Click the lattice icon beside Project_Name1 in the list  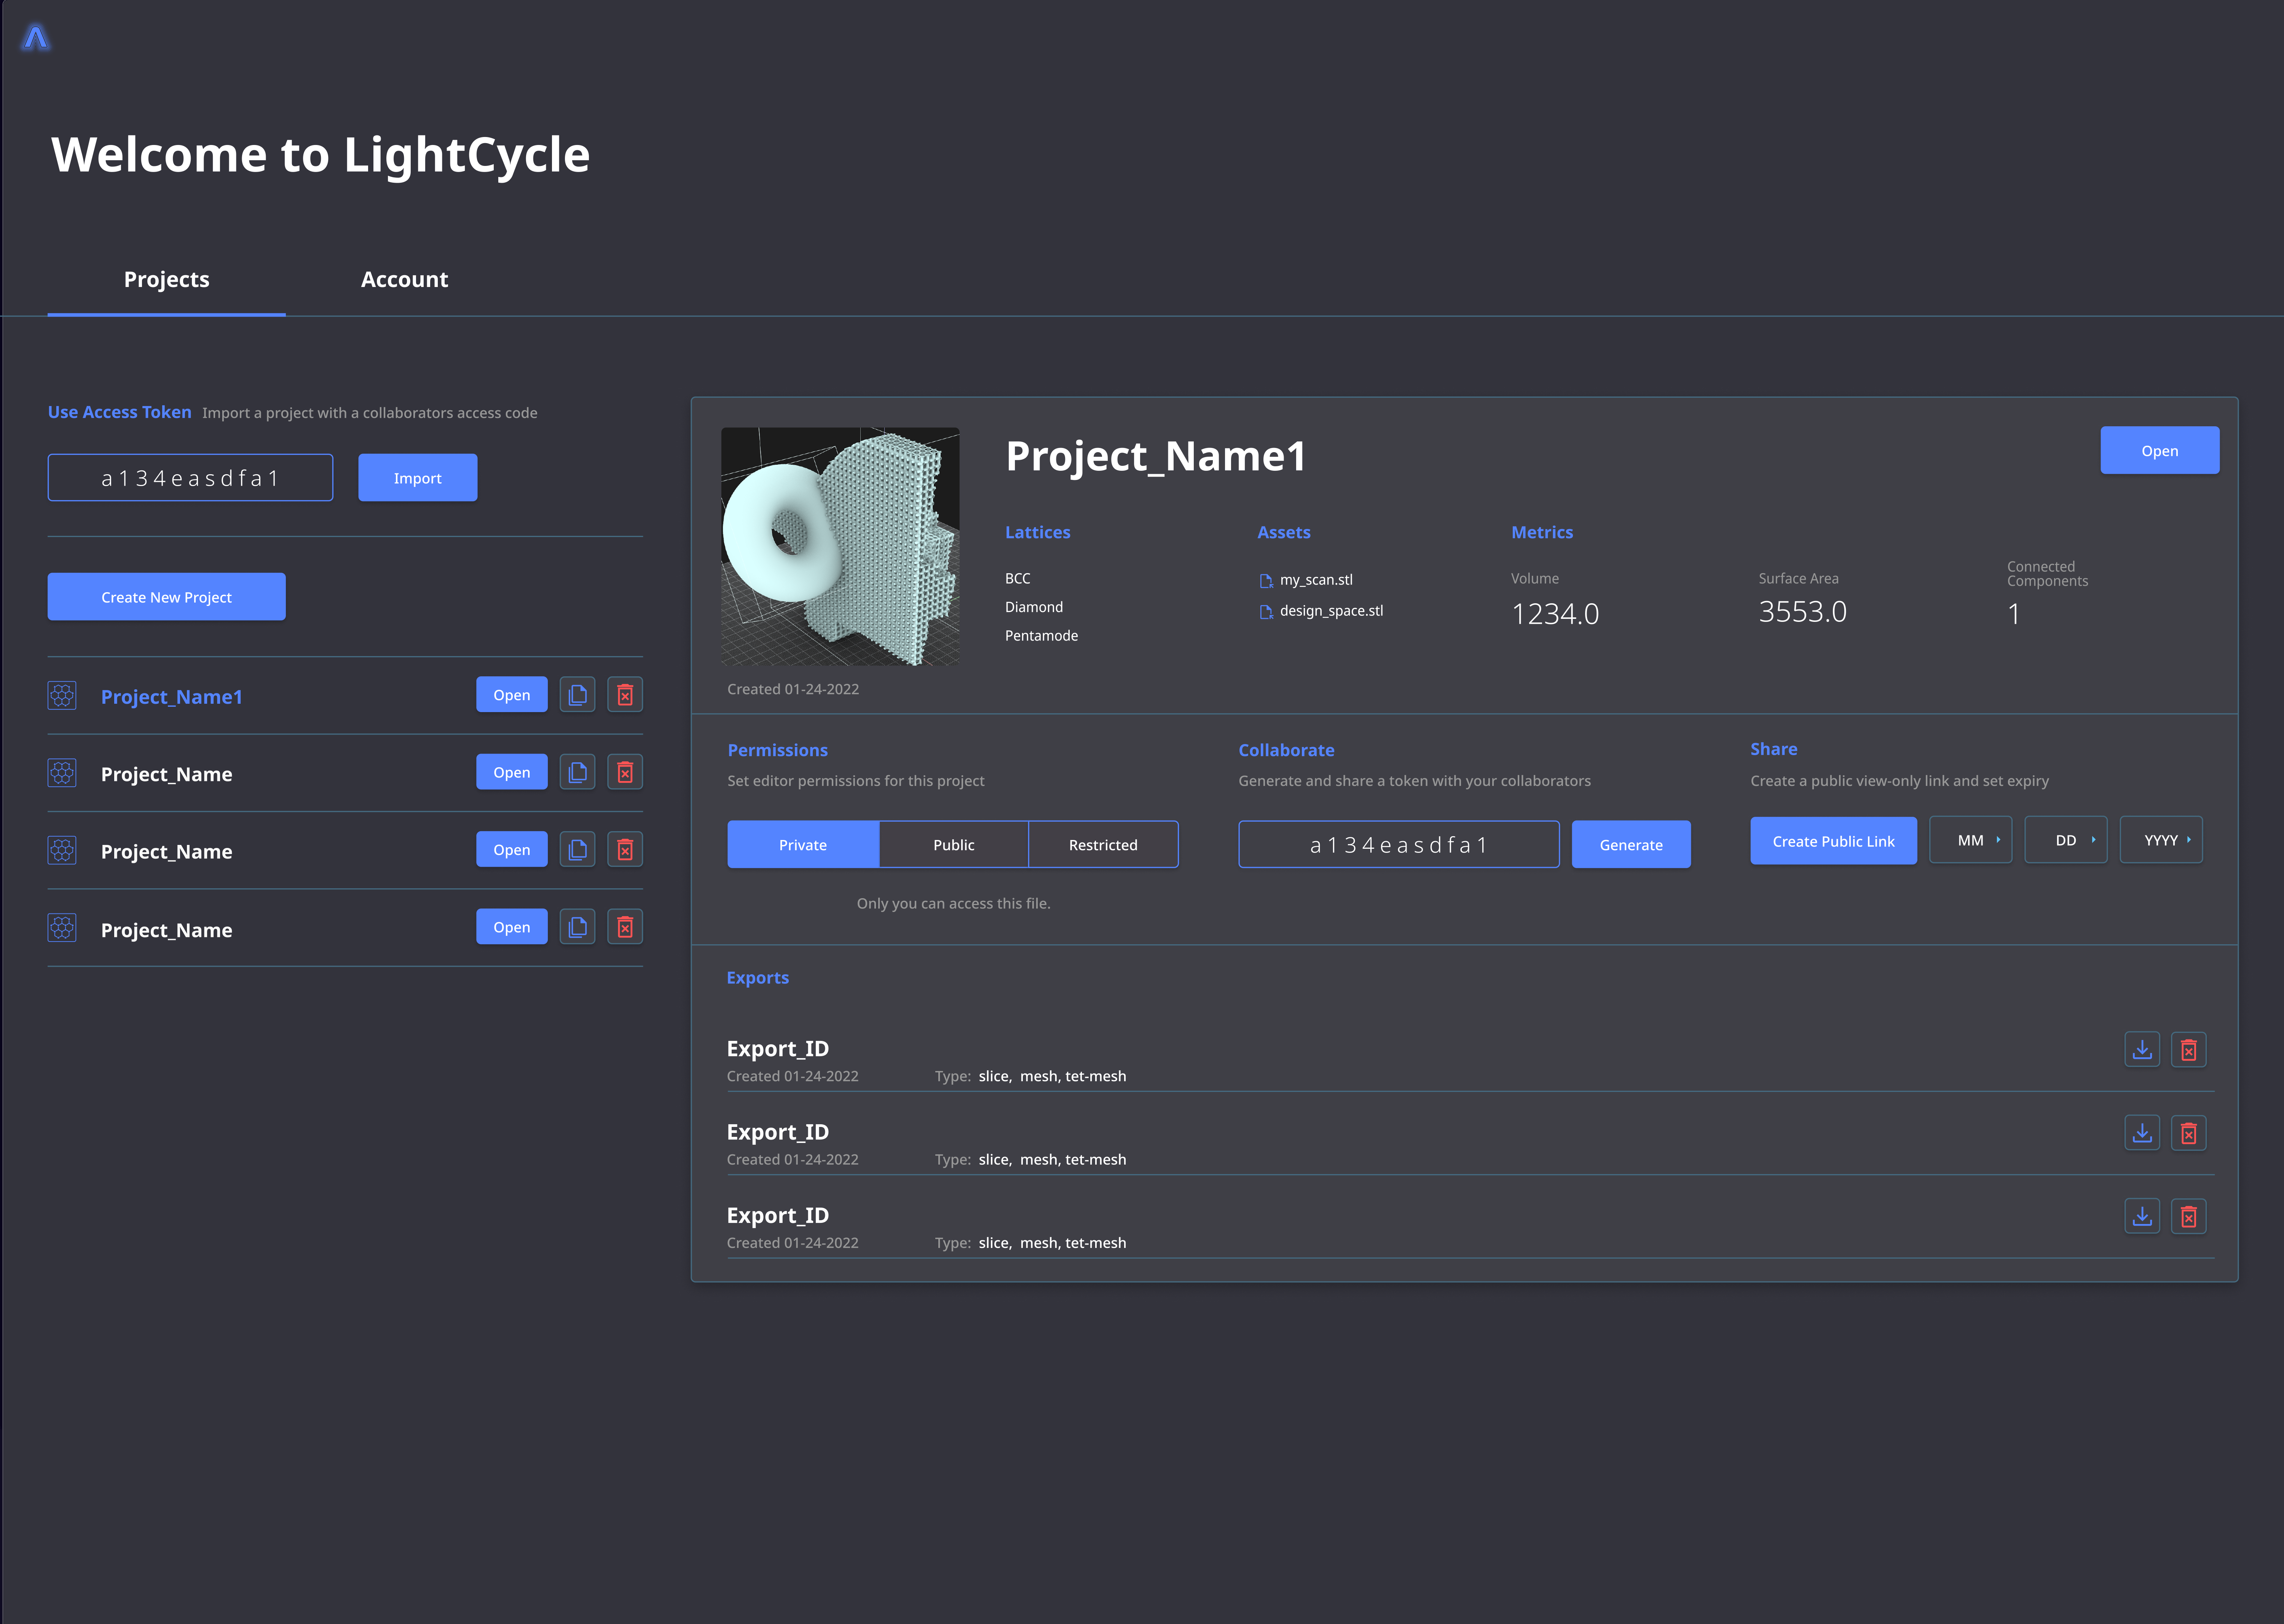click(62, 695)
